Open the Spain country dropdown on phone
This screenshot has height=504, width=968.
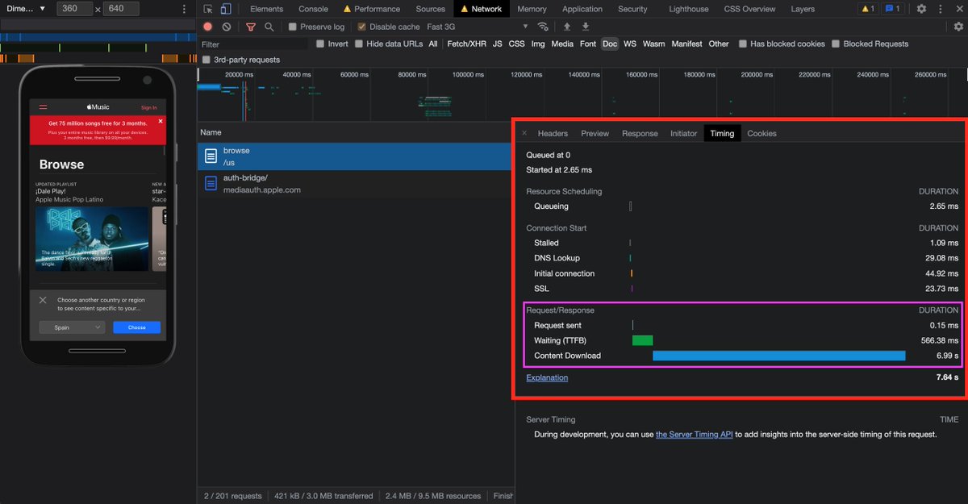[x=73, y=327]
